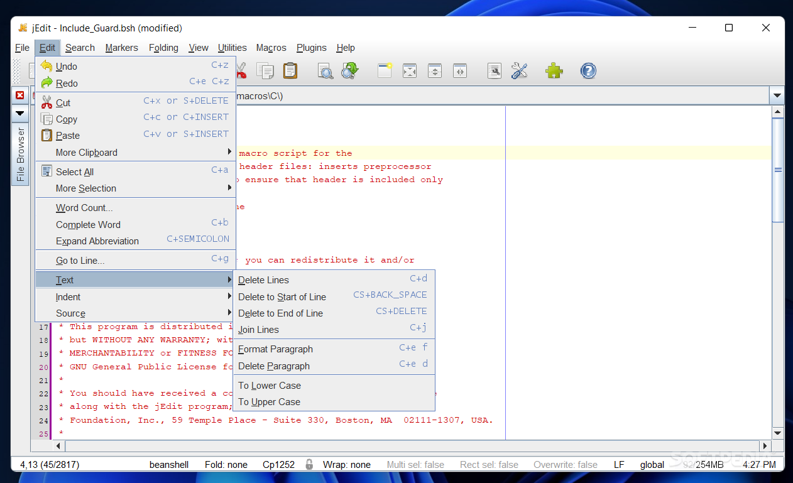Open the Utilities menu
Screen dimensions: 793x483
[x=232, y=48]
